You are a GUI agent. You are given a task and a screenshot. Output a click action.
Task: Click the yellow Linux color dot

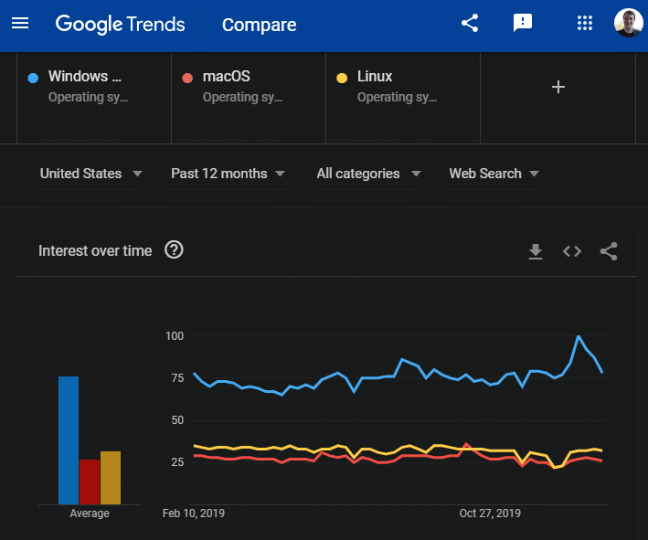pos(342,78)
